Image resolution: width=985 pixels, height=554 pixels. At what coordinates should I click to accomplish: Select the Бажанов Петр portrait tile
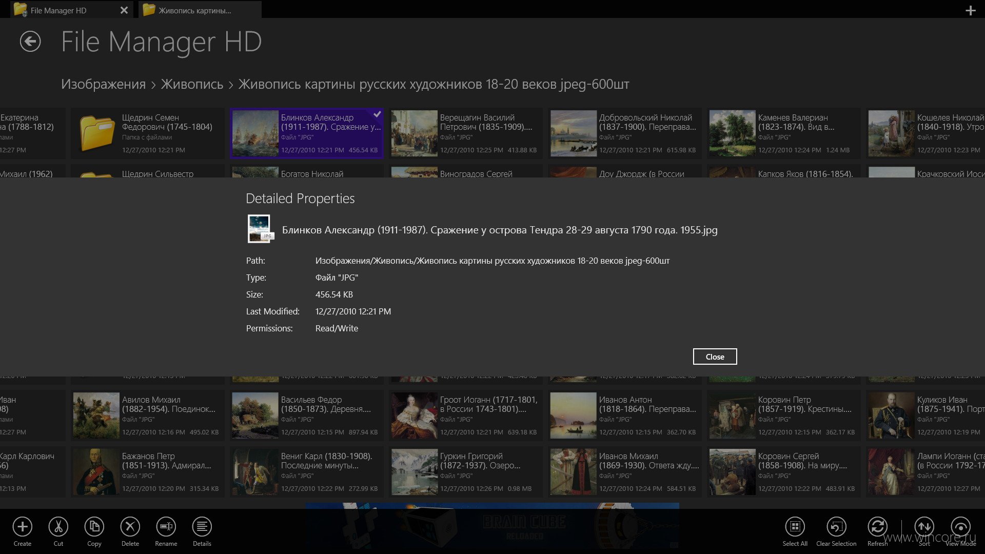point(148,472)
